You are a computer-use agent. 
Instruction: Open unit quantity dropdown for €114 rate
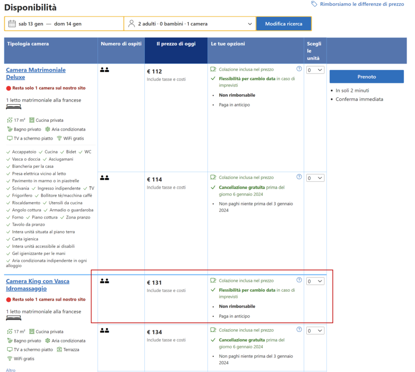(315, 178)
